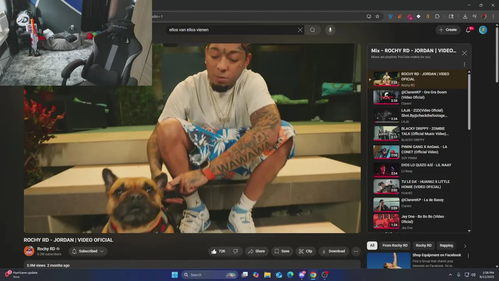Open File Explorer from taskbar
499x281 pixels.
coord(267,275)
